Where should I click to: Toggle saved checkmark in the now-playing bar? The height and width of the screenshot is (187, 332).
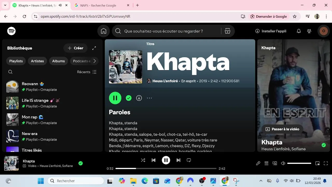coord(81,163)
